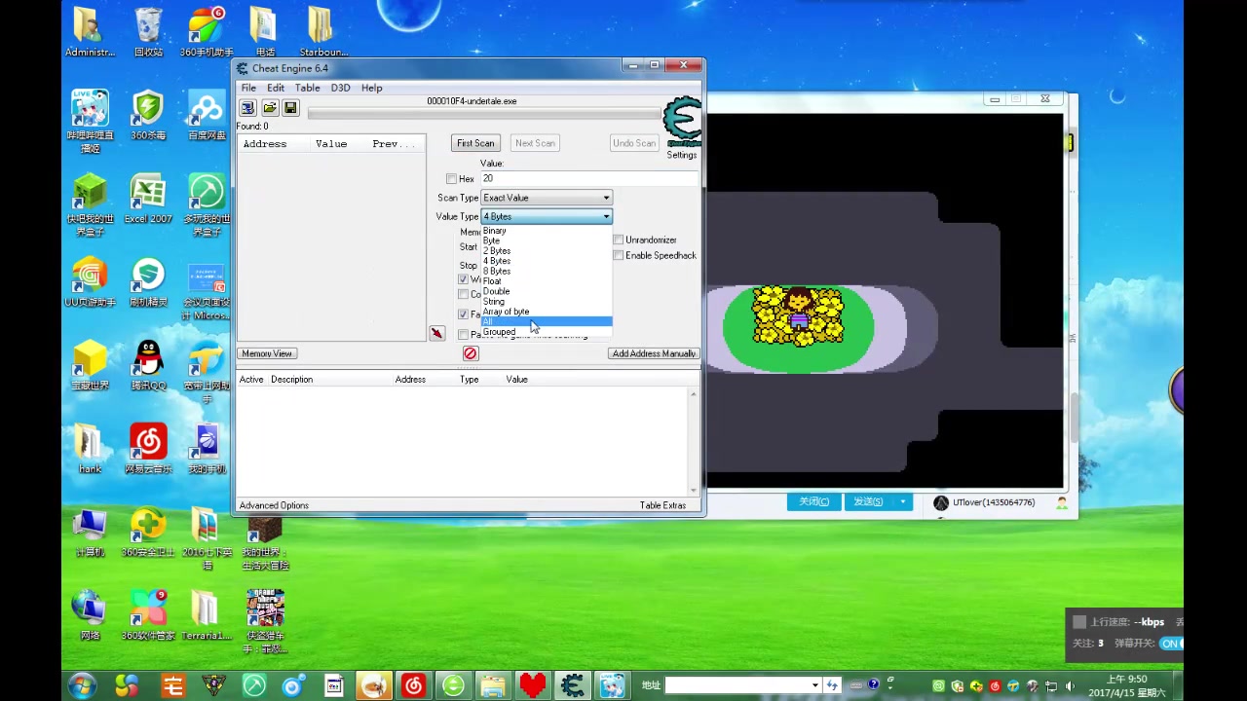The width and height of the screenshot is (1247, 701).
Task: Click the Value column header in results
Action: point(331,144)
